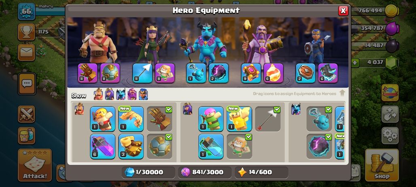416x187 pixels.
Task: Close the Hero Equipment window
Action: pos(343,11)
